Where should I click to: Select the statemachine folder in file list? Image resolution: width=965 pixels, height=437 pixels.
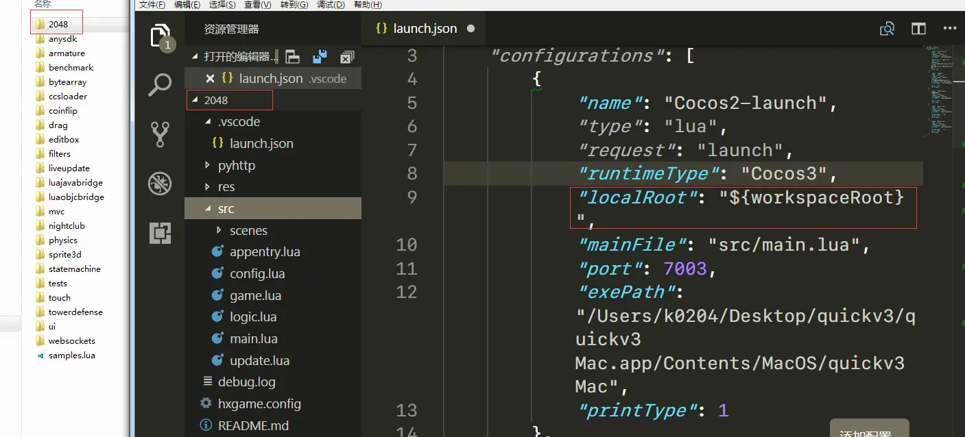[x=75, y=269]
